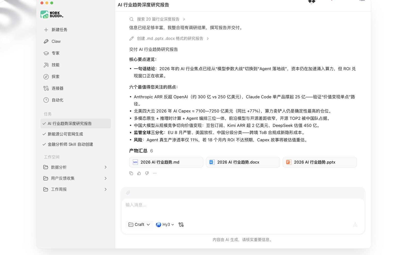This screenshot has width=409, height=255.
Task: Click the 用户反馈收集 folder icon
Action: coord(46,178)
